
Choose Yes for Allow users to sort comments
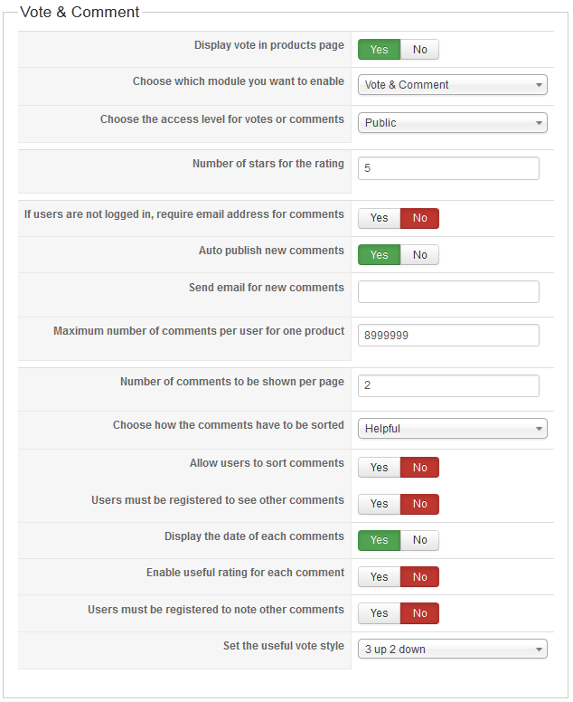click(x=379, y=468)
